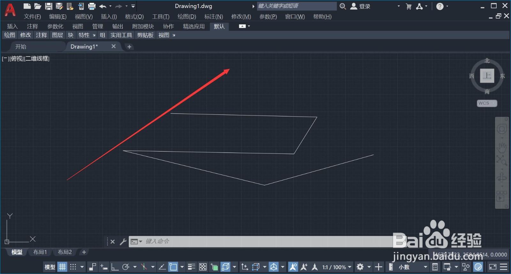
Task: Close the command line with X icon
Action: point(112,242)
